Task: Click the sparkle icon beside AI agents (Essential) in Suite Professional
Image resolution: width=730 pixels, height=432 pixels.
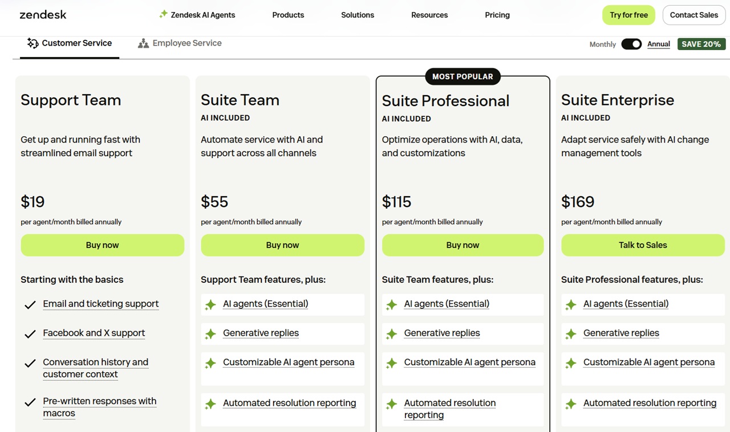Action: [391, 304]
